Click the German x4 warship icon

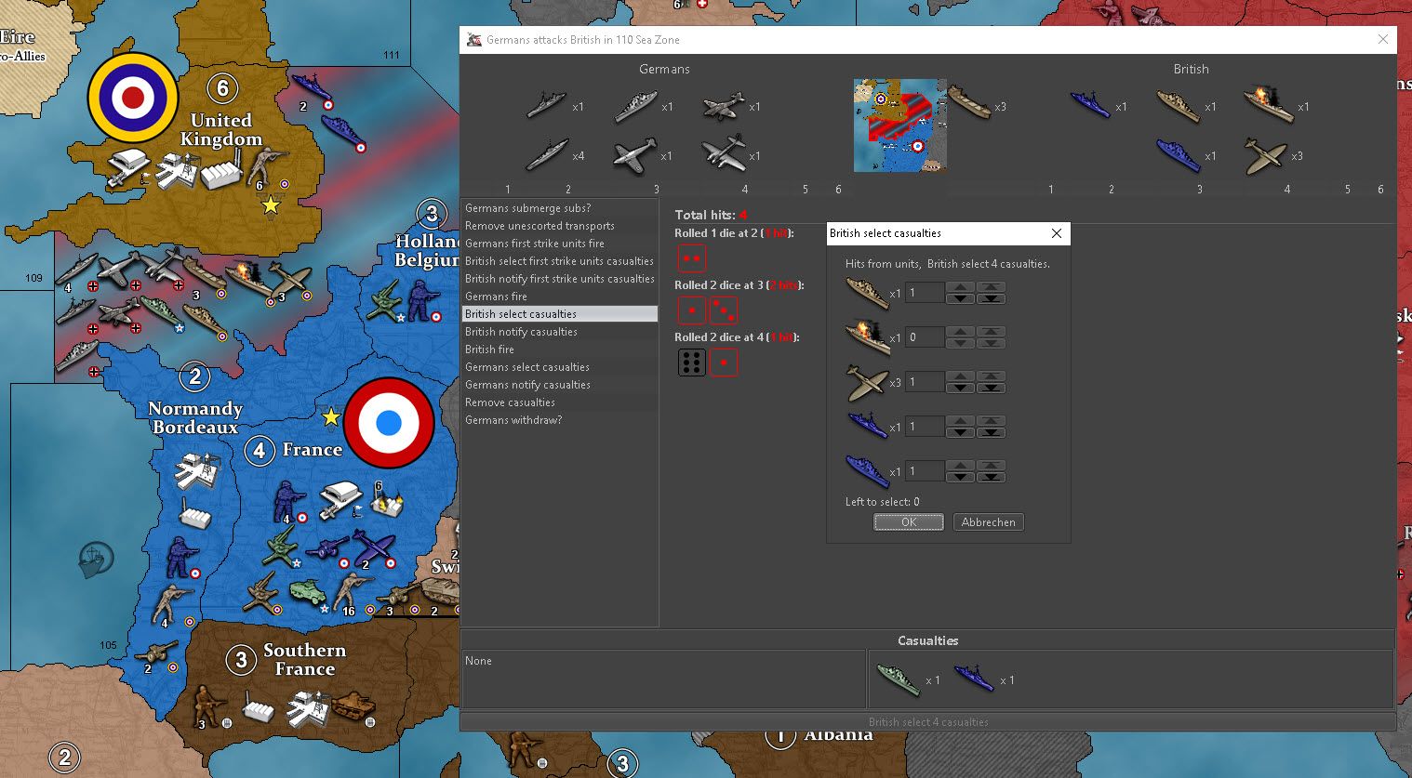[547, 155]
